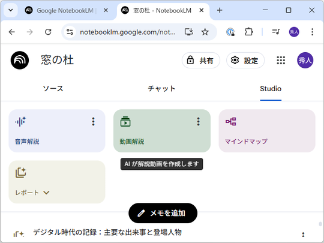Click the NotebookLM logo icon

point(20,61)
